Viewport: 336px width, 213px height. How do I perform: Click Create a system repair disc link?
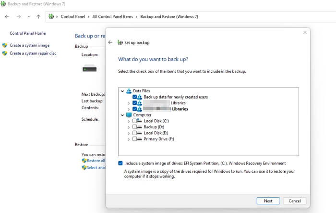coord(33,53)
